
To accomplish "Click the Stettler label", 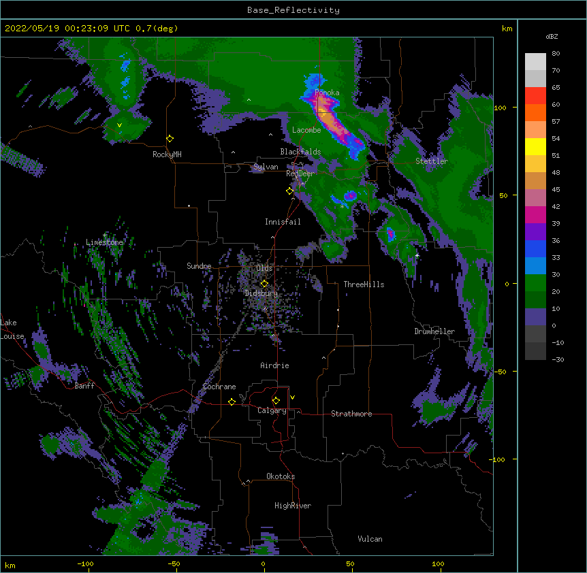I will (x=431, y=161).
